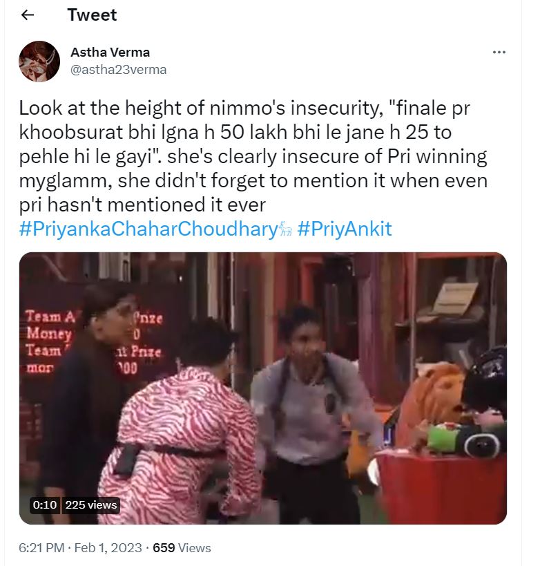Click the 0:10 video duration badge
The width and height of the screenshot is (540, 566).
click(x=45, y=504)
